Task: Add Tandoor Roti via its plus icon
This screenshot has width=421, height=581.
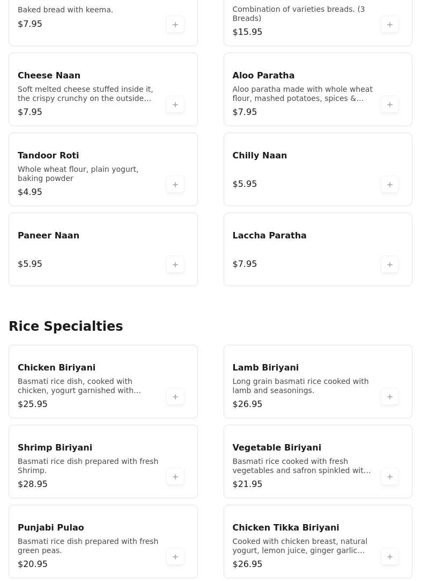Action: click(175, 185)
